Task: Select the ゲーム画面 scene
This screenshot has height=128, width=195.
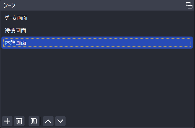Action: click(97, 18)
